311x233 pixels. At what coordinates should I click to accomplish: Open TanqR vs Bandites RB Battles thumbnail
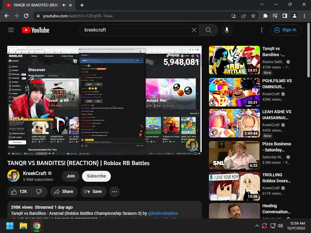234,60
